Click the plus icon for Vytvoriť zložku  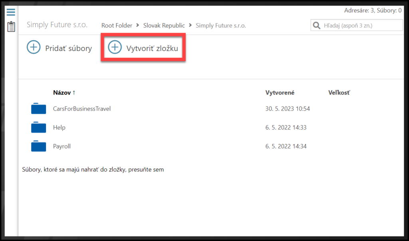pyautogui.click(x=115, y=47)
